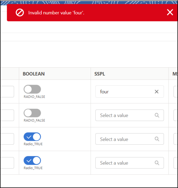This screenshot has height=188, width=178.
Task: Click the prohibited icon in error banner
Action: pyautogui.click(x=20, y=13)
